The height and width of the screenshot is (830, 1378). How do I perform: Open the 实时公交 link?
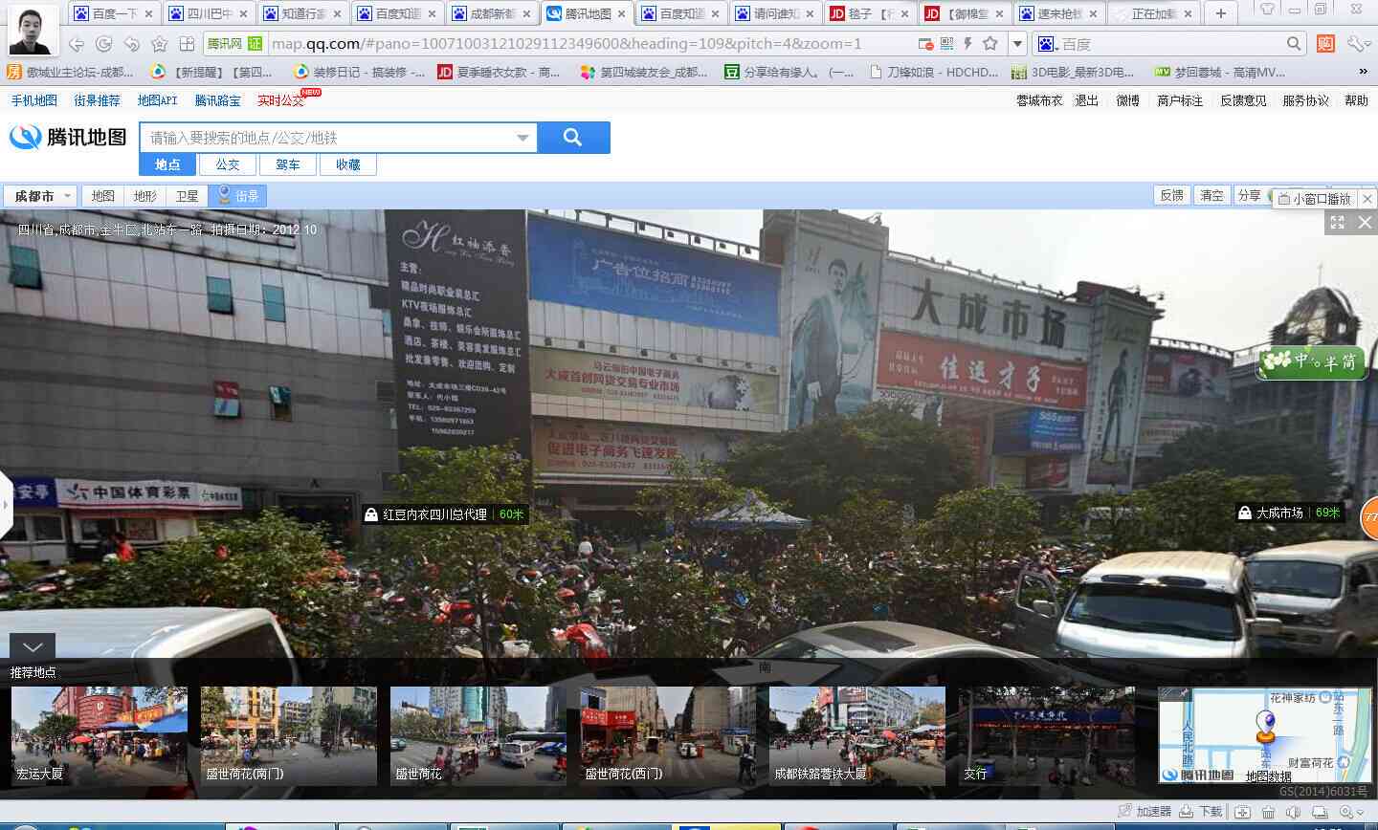pyautogui.click(x=281, y=100)
